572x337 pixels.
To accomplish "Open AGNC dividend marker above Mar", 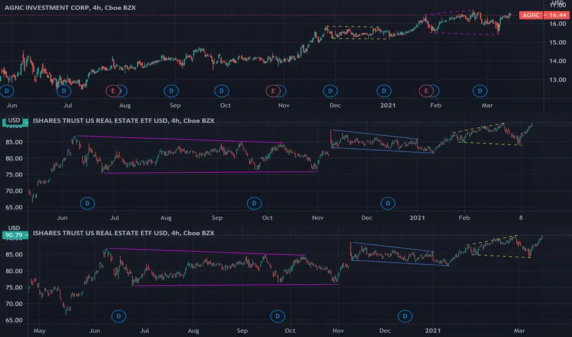I will [480, 91].
